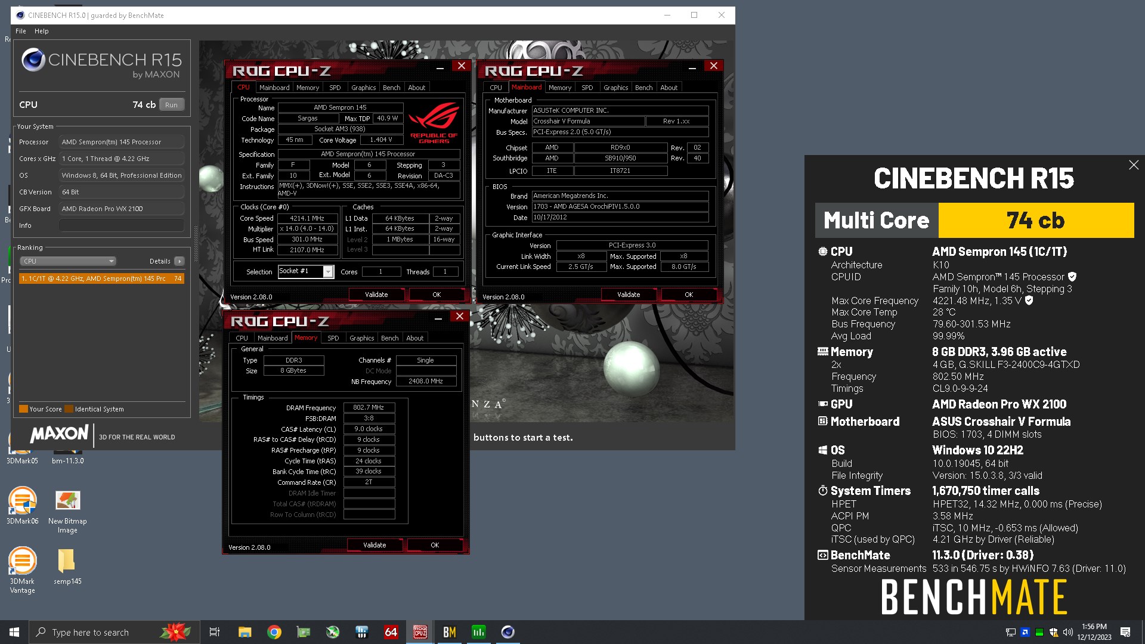Open Mainboard tab in CPU-Z memory window

[x=273, y=338]
